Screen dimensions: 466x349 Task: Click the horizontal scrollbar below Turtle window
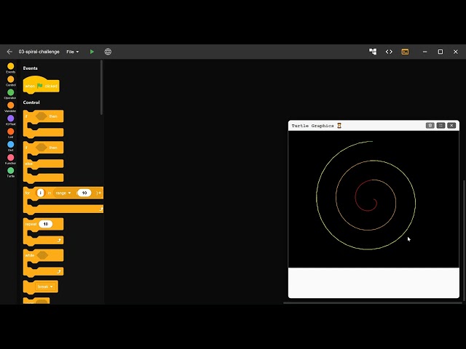click(372, 302)
